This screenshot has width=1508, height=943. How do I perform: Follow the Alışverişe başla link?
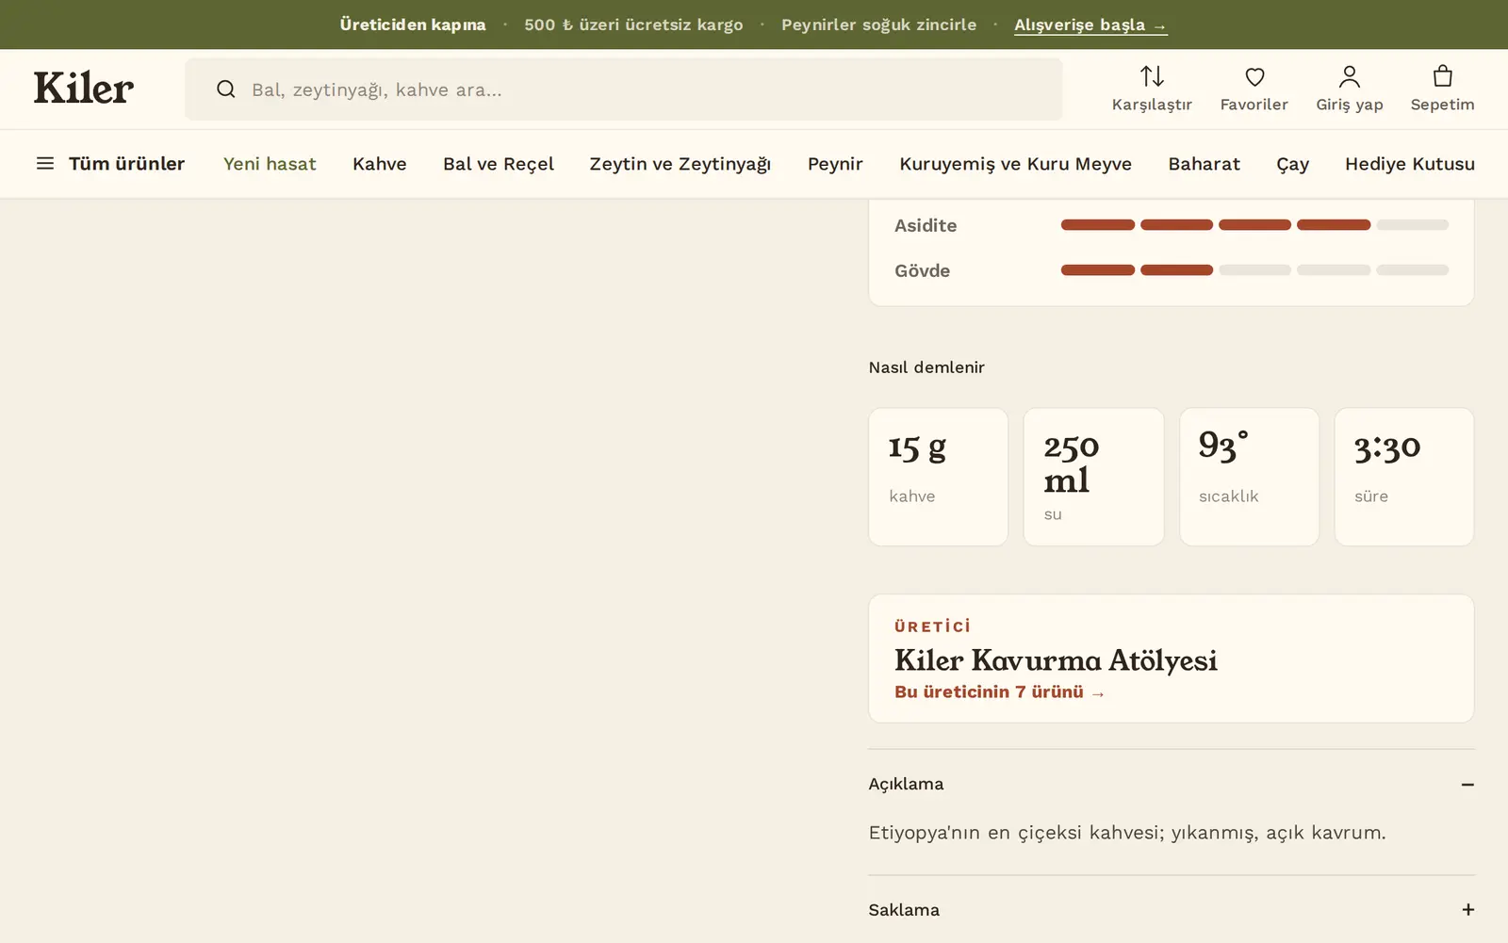[x=1090, y=25]
